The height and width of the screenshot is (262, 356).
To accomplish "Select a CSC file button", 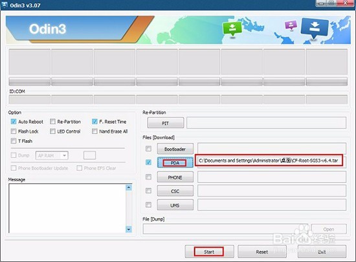I will pyautogui.click(x=175, y=191).
